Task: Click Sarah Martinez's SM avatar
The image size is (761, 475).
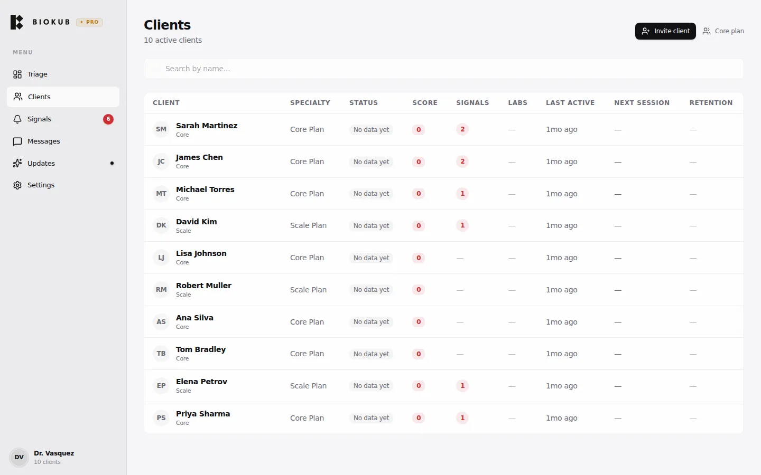Action: [161, 129]
